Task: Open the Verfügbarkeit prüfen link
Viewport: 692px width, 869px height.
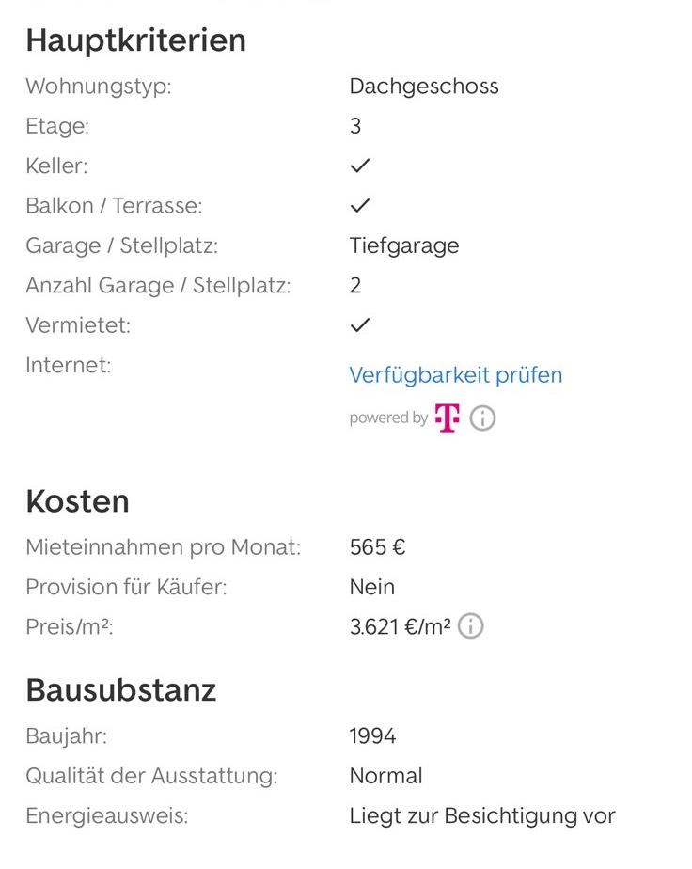Action: pos(455,375)
